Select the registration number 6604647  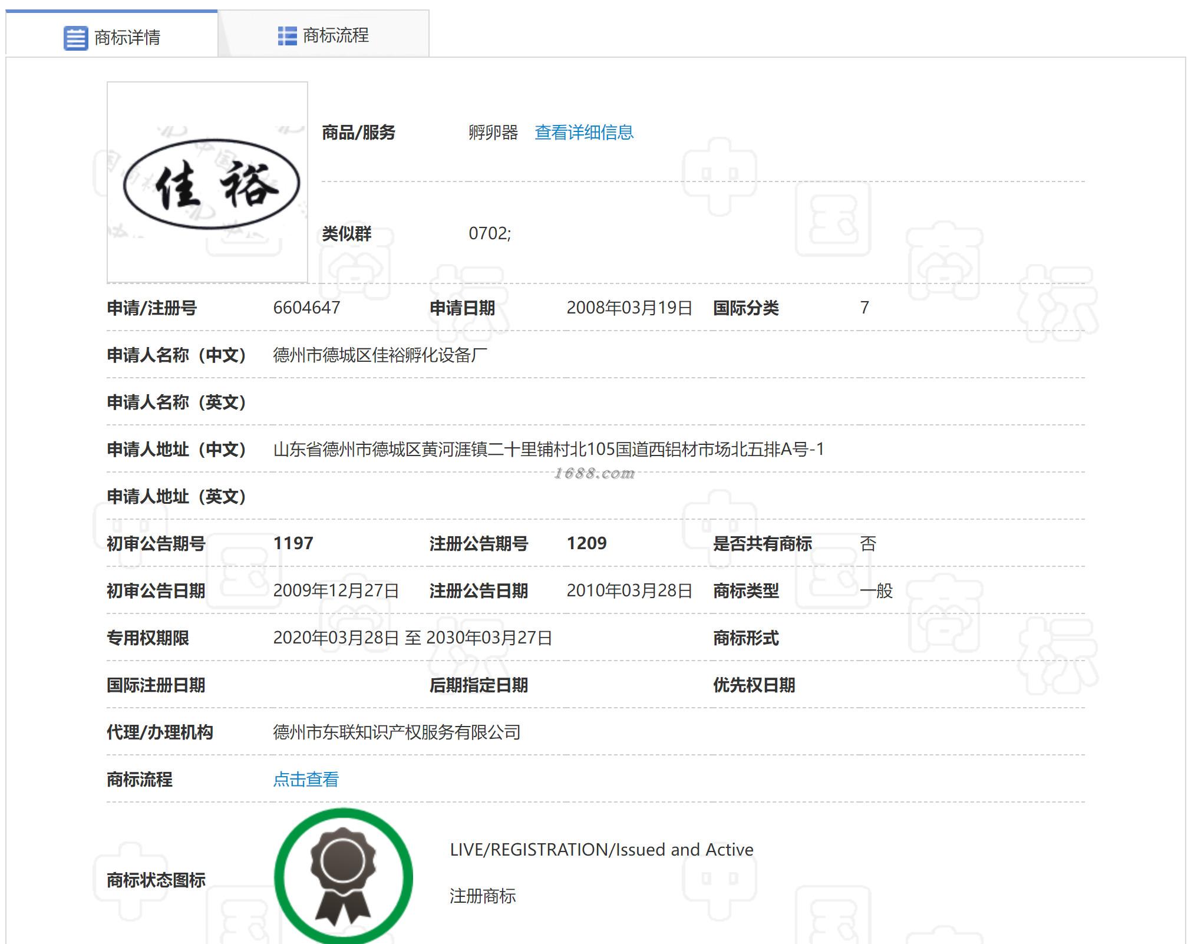(306, 308)
